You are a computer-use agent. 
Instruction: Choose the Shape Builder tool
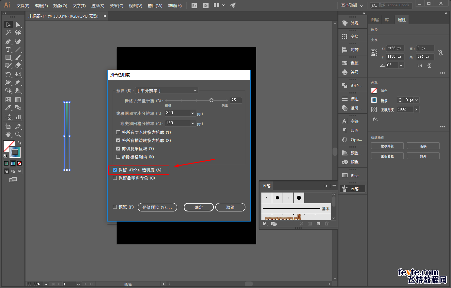8,90
